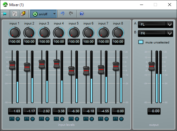Mute input 8 with its m button
Viewport: 177px width, 131px height.
click(115, 119)
